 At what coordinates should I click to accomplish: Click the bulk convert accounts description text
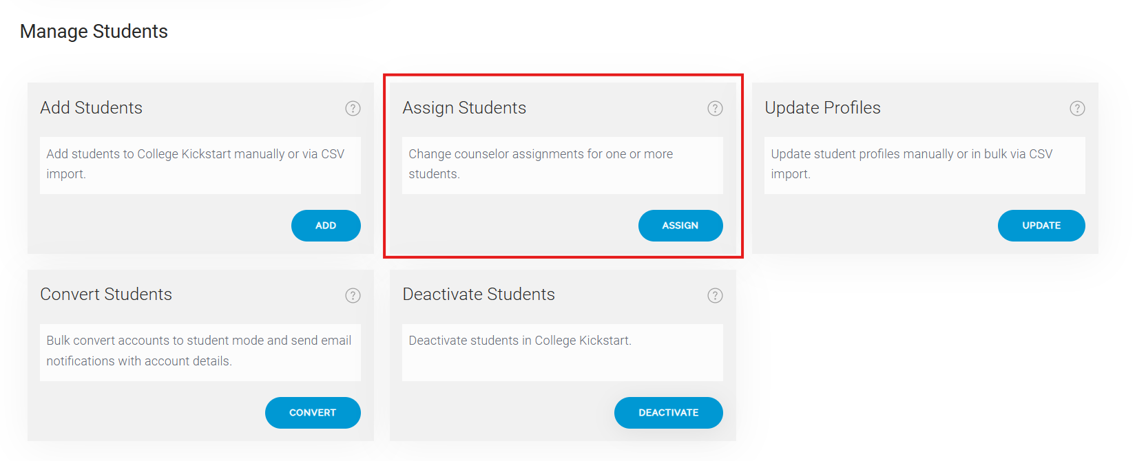point(199,351)
